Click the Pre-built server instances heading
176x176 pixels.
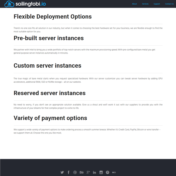[49, 38]
